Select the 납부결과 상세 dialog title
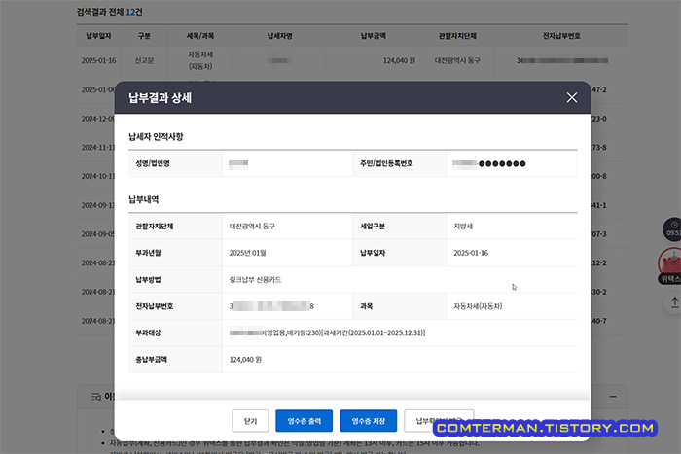681x454 pixels. coord(161,98)
